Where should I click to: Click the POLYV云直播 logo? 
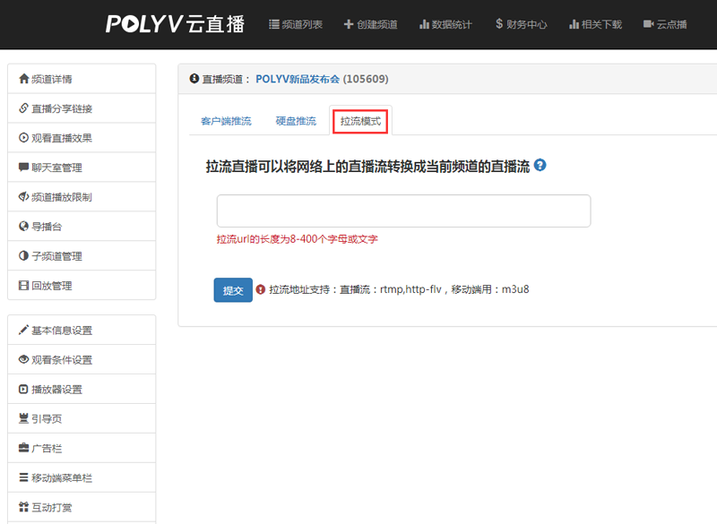[175, 24]
